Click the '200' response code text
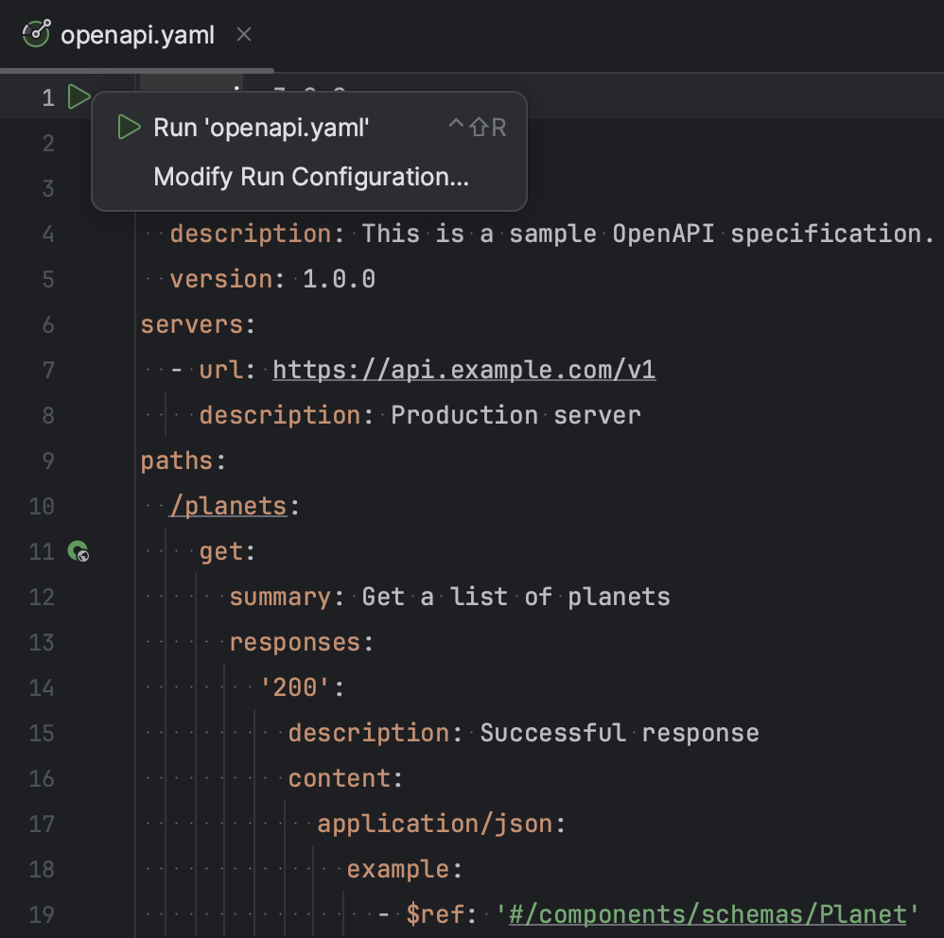 296,687
